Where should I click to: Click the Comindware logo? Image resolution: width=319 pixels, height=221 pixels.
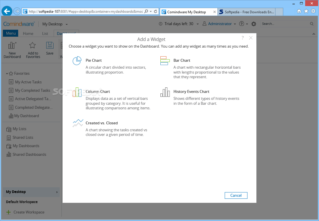point(19,24)
